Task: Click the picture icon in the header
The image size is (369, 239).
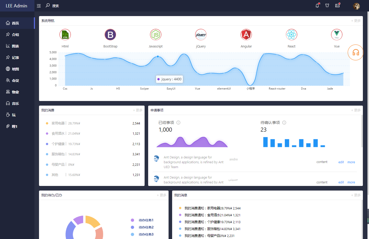Action: tap(337, 5)
